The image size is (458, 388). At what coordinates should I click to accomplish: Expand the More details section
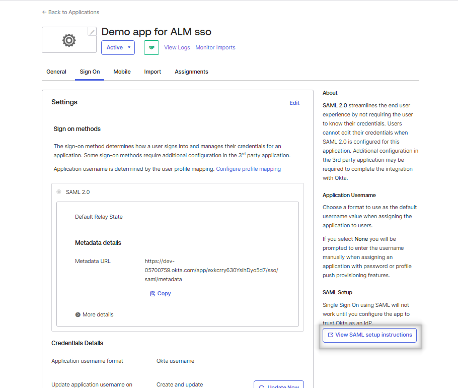click(94, 314)
